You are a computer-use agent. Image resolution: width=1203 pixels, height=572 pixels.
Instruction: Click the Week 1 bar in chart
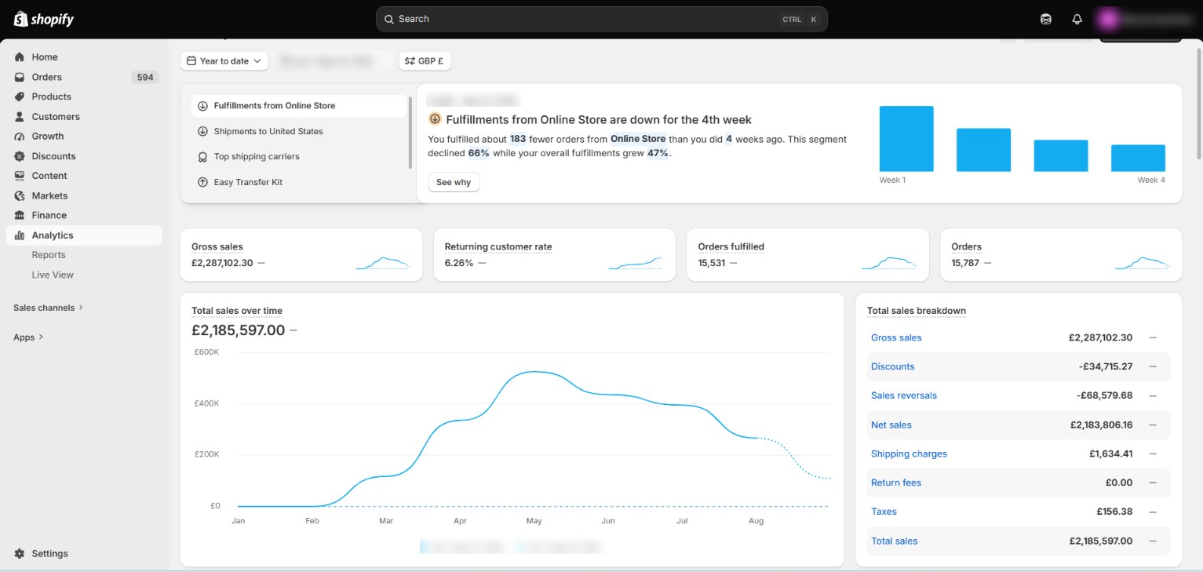point(906,139)
